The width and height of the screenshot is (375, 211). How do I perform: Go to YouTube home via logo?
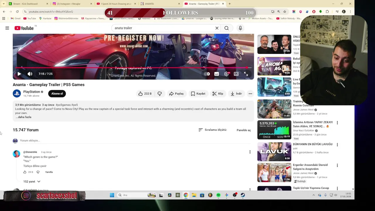point(24,28)
